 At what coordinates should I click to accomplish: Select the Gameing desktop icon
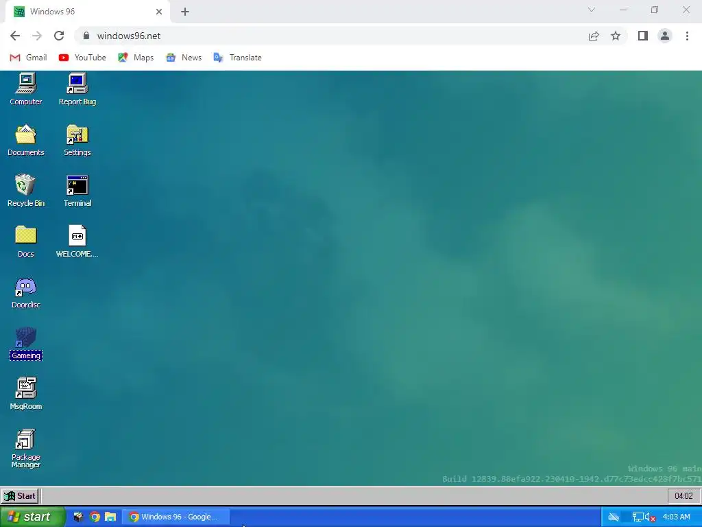(26, 343)
